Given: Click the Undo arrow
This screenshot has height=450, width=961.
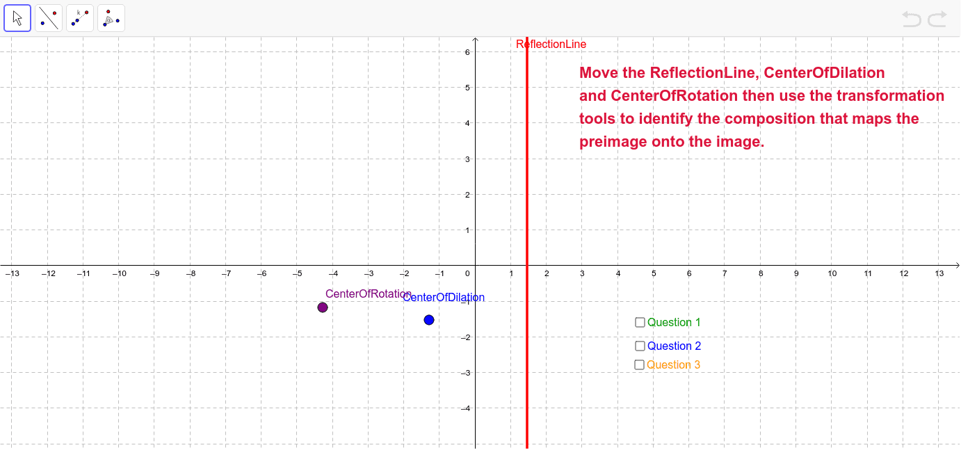Looking at the screenshot, I should pyautogui.click(x=911, y=19).
